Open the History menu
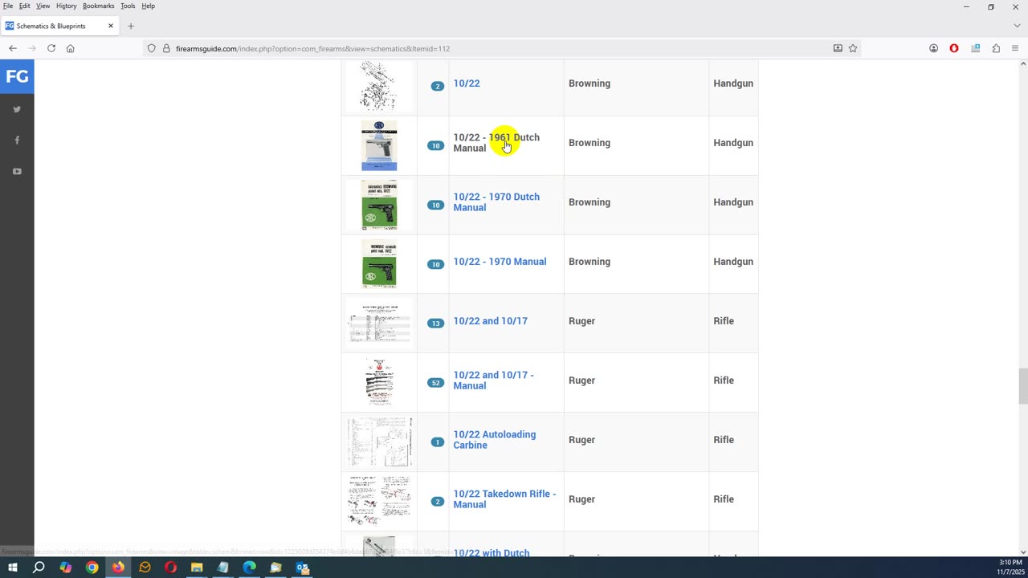The height and width of the screenshot is (578, 1028). tap(67, 6)
